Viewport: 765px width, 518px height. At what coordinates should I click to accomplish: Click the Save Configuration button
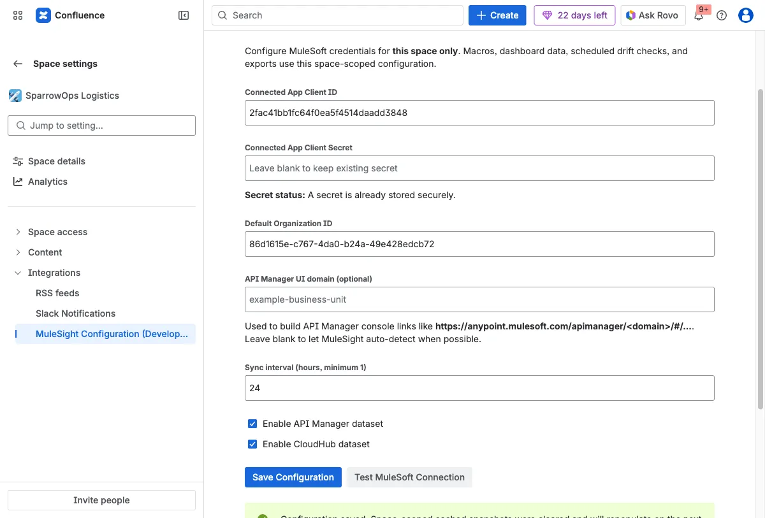(x=293, y=477)
